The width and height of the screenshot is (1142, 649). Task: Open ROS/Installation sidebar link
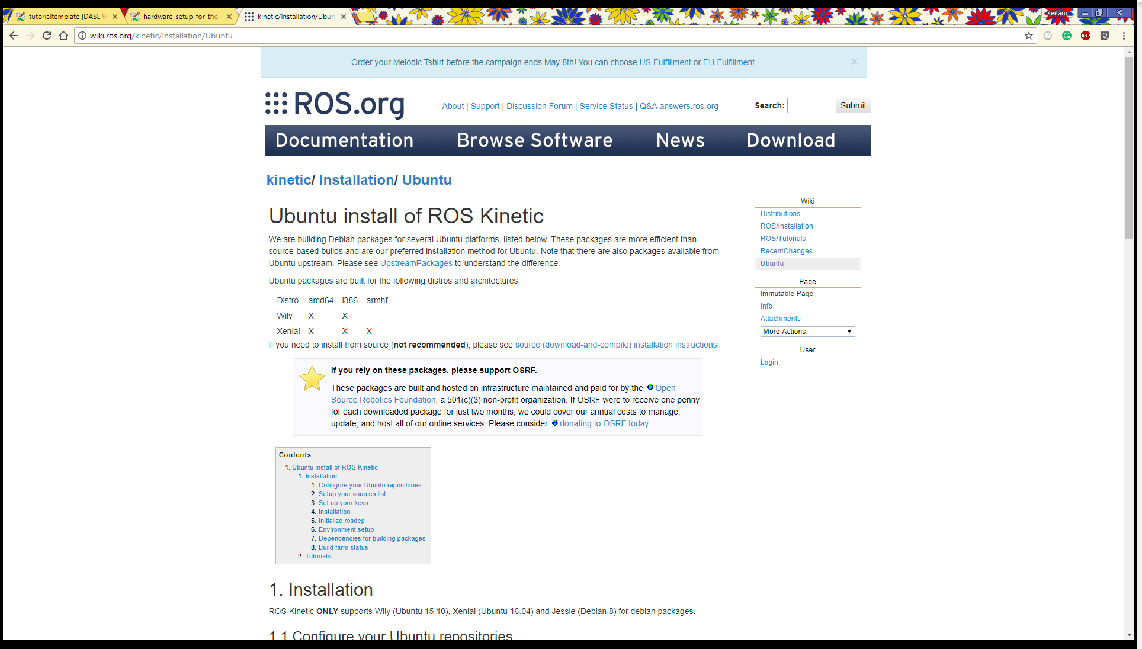(787, 226)
